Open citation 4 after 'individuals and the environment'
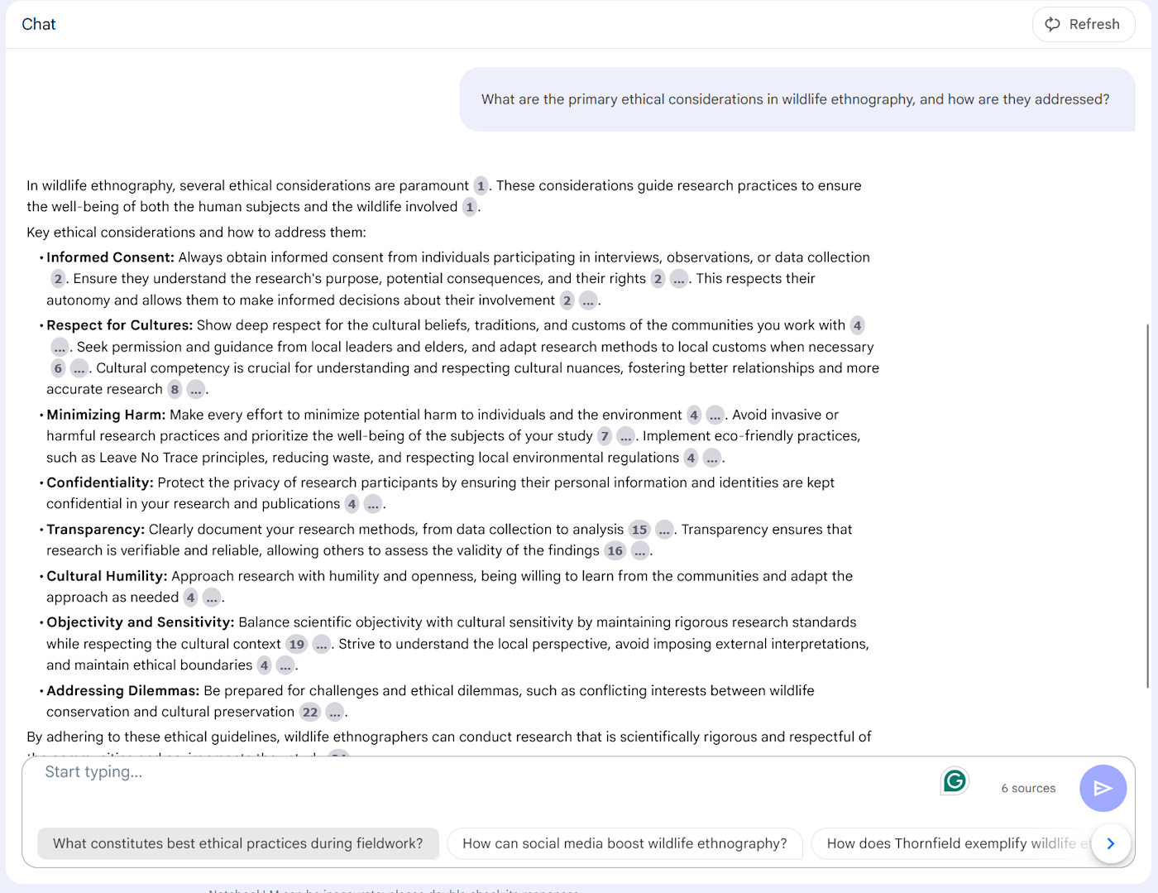This screenshot has width=1158, height=893. coord(694,415)
